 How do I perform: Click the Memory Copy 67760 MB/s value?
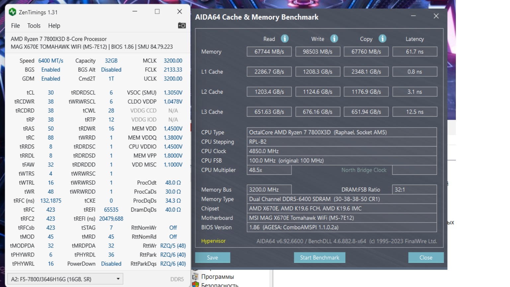(366, 51)
